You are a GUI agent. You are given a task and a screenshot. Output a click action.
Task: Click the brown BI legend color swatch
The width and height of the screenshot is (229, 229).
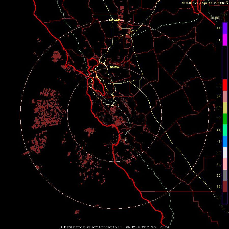(225, 187)
